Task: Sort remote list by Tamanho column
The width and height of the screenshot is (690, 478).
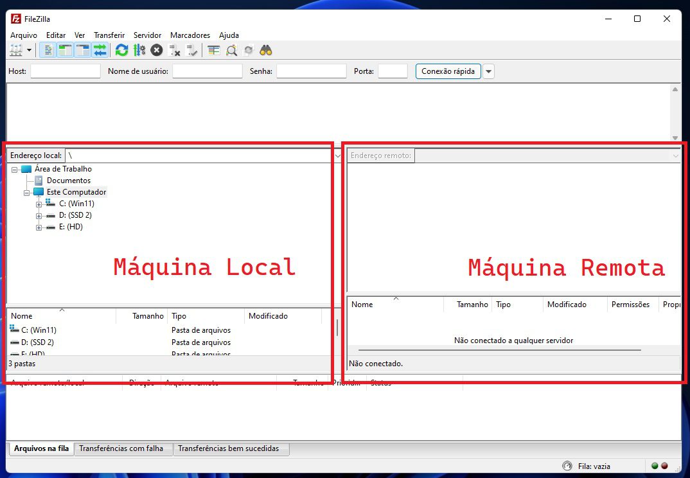Action: point(467,305)
